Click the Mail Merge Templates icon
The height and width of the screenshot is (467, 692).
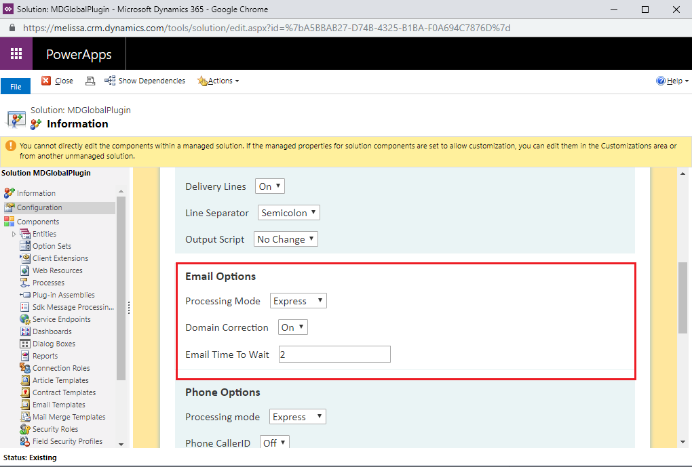25,417
